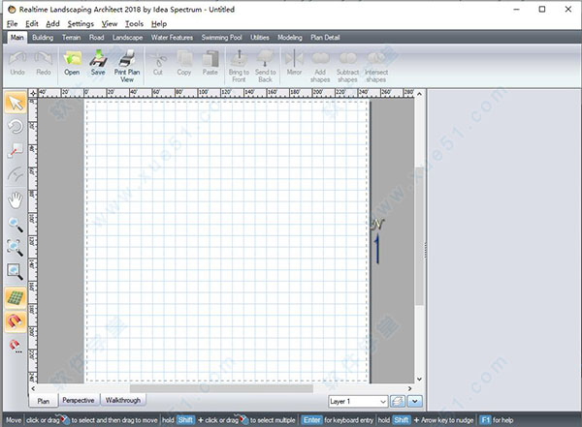The height and width of the screenshot is (427, 582).
Task: Toggle the grid display button
Action: coord(16,296)
